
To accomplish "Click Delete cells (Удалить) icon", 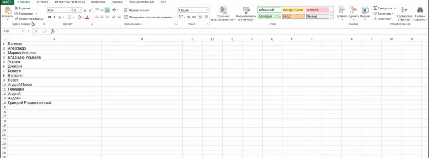I will coord(353,10).
